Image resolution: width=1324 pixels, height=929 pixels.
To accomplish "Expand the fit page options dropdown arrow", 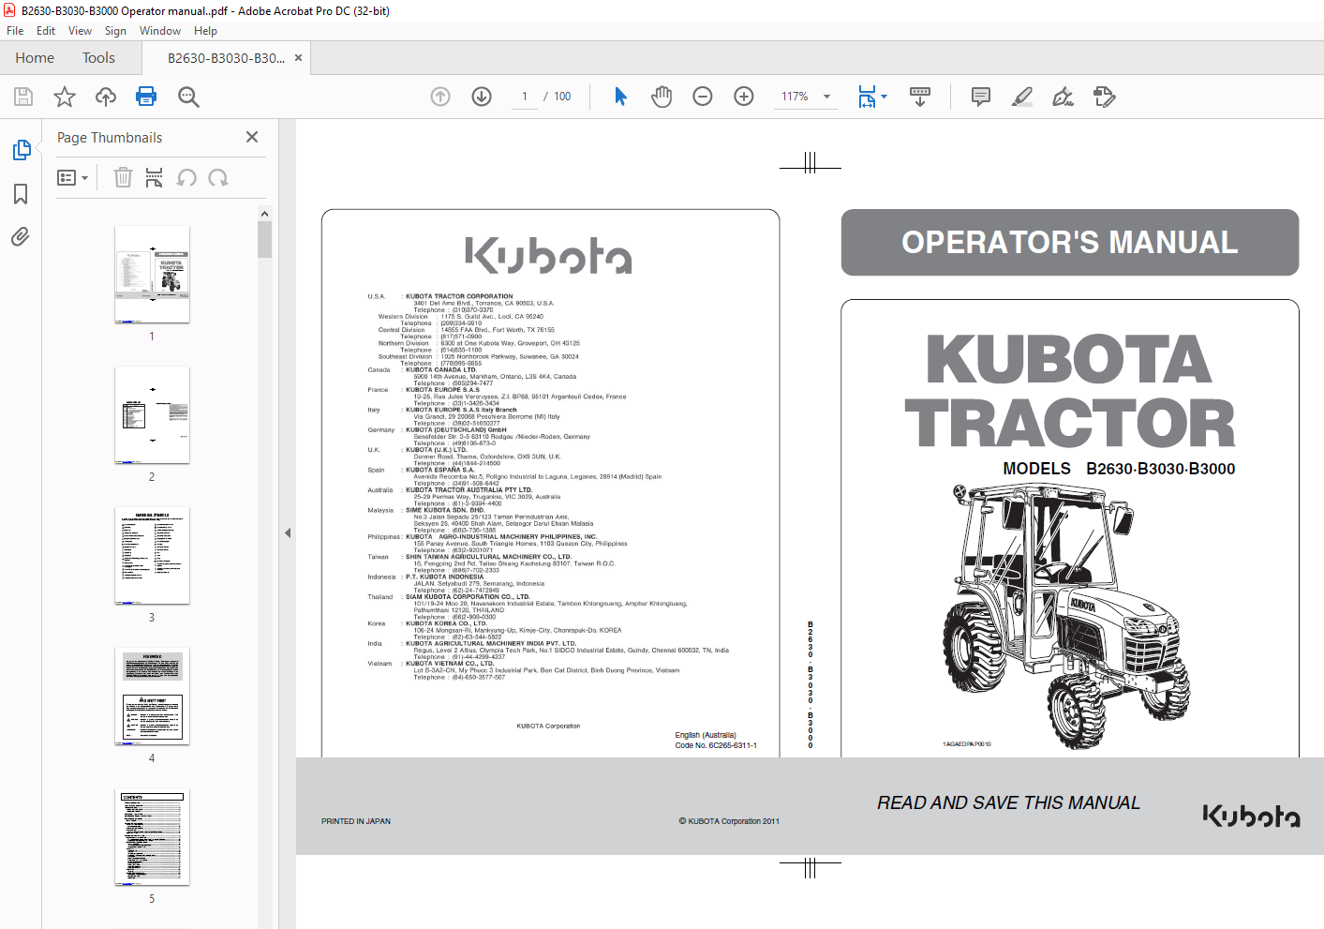I will pos(884,97).
